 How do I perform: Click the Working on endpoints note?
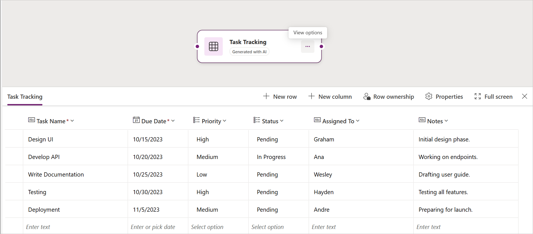pos(466,157)
